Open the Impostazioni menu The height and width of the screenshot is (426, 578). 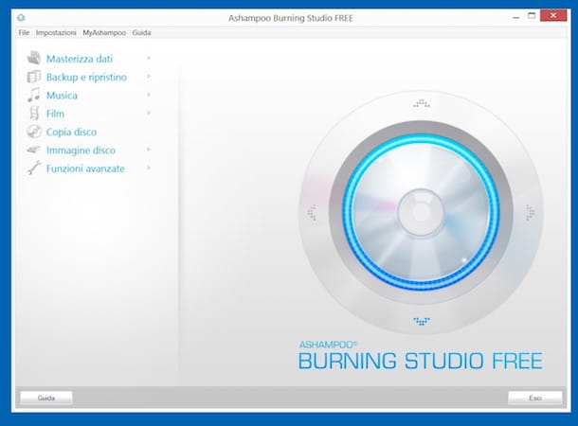tap(56, 32)
